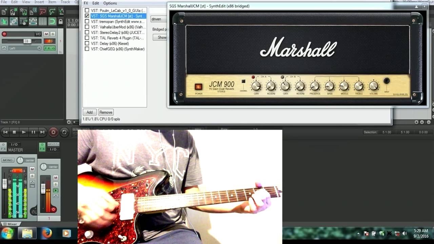Click the Open Project toolbar icon
434x244 pixels.
tap(14, 12)
